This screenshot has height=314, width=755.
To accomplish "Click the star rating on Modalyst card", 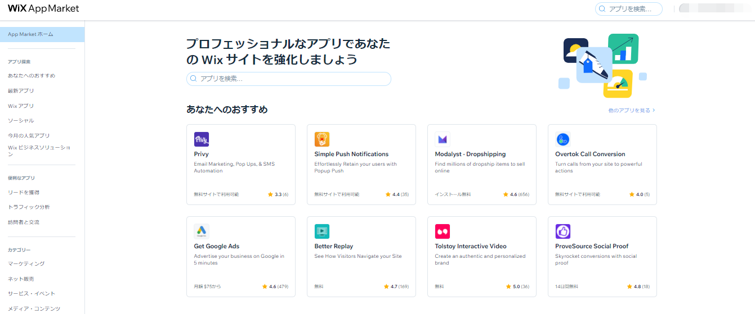I will 516,194.
